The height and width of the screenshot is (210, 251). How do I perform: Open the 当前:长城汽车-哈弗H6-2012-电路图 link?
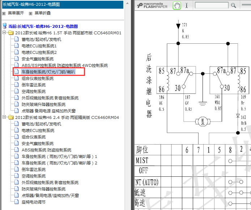pyautogui.click(x=43, y=26)
